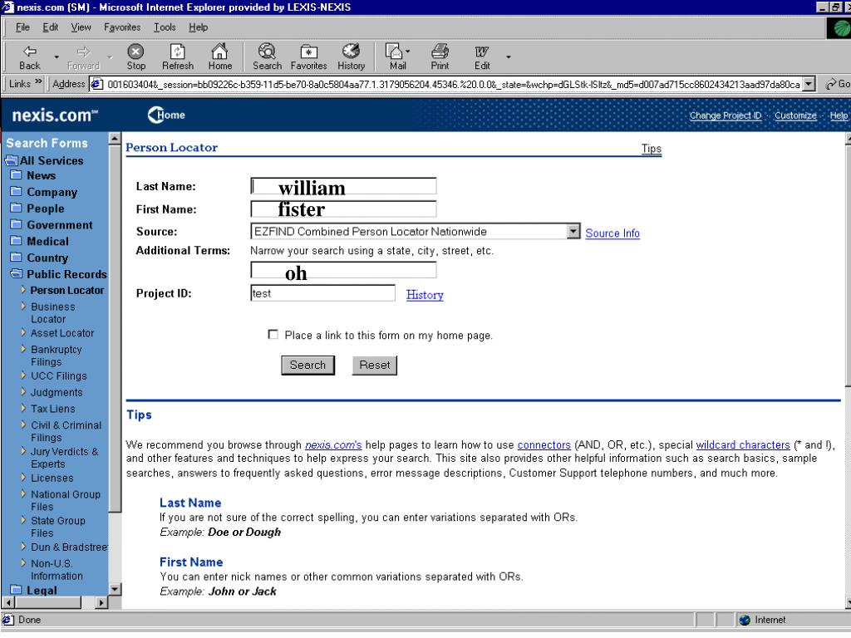Select Business Locator in sidebar

(52, 313)
